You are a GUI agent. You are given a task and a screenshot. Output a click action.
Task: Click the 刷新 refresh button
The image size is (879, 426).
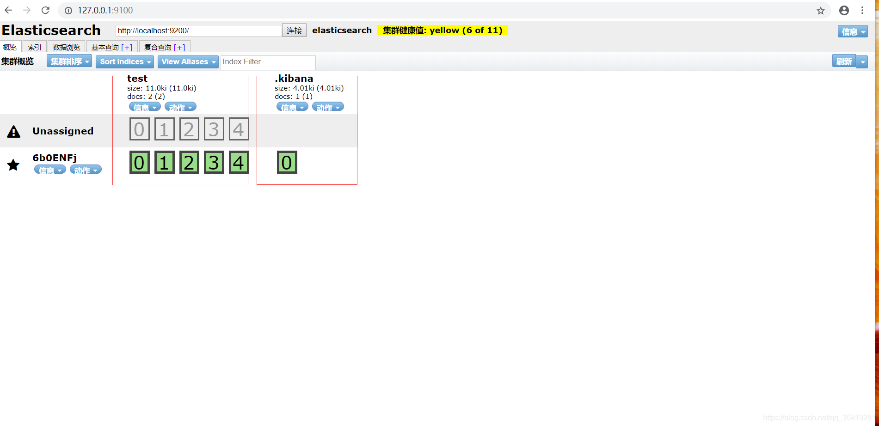click(x=844, y=61)
